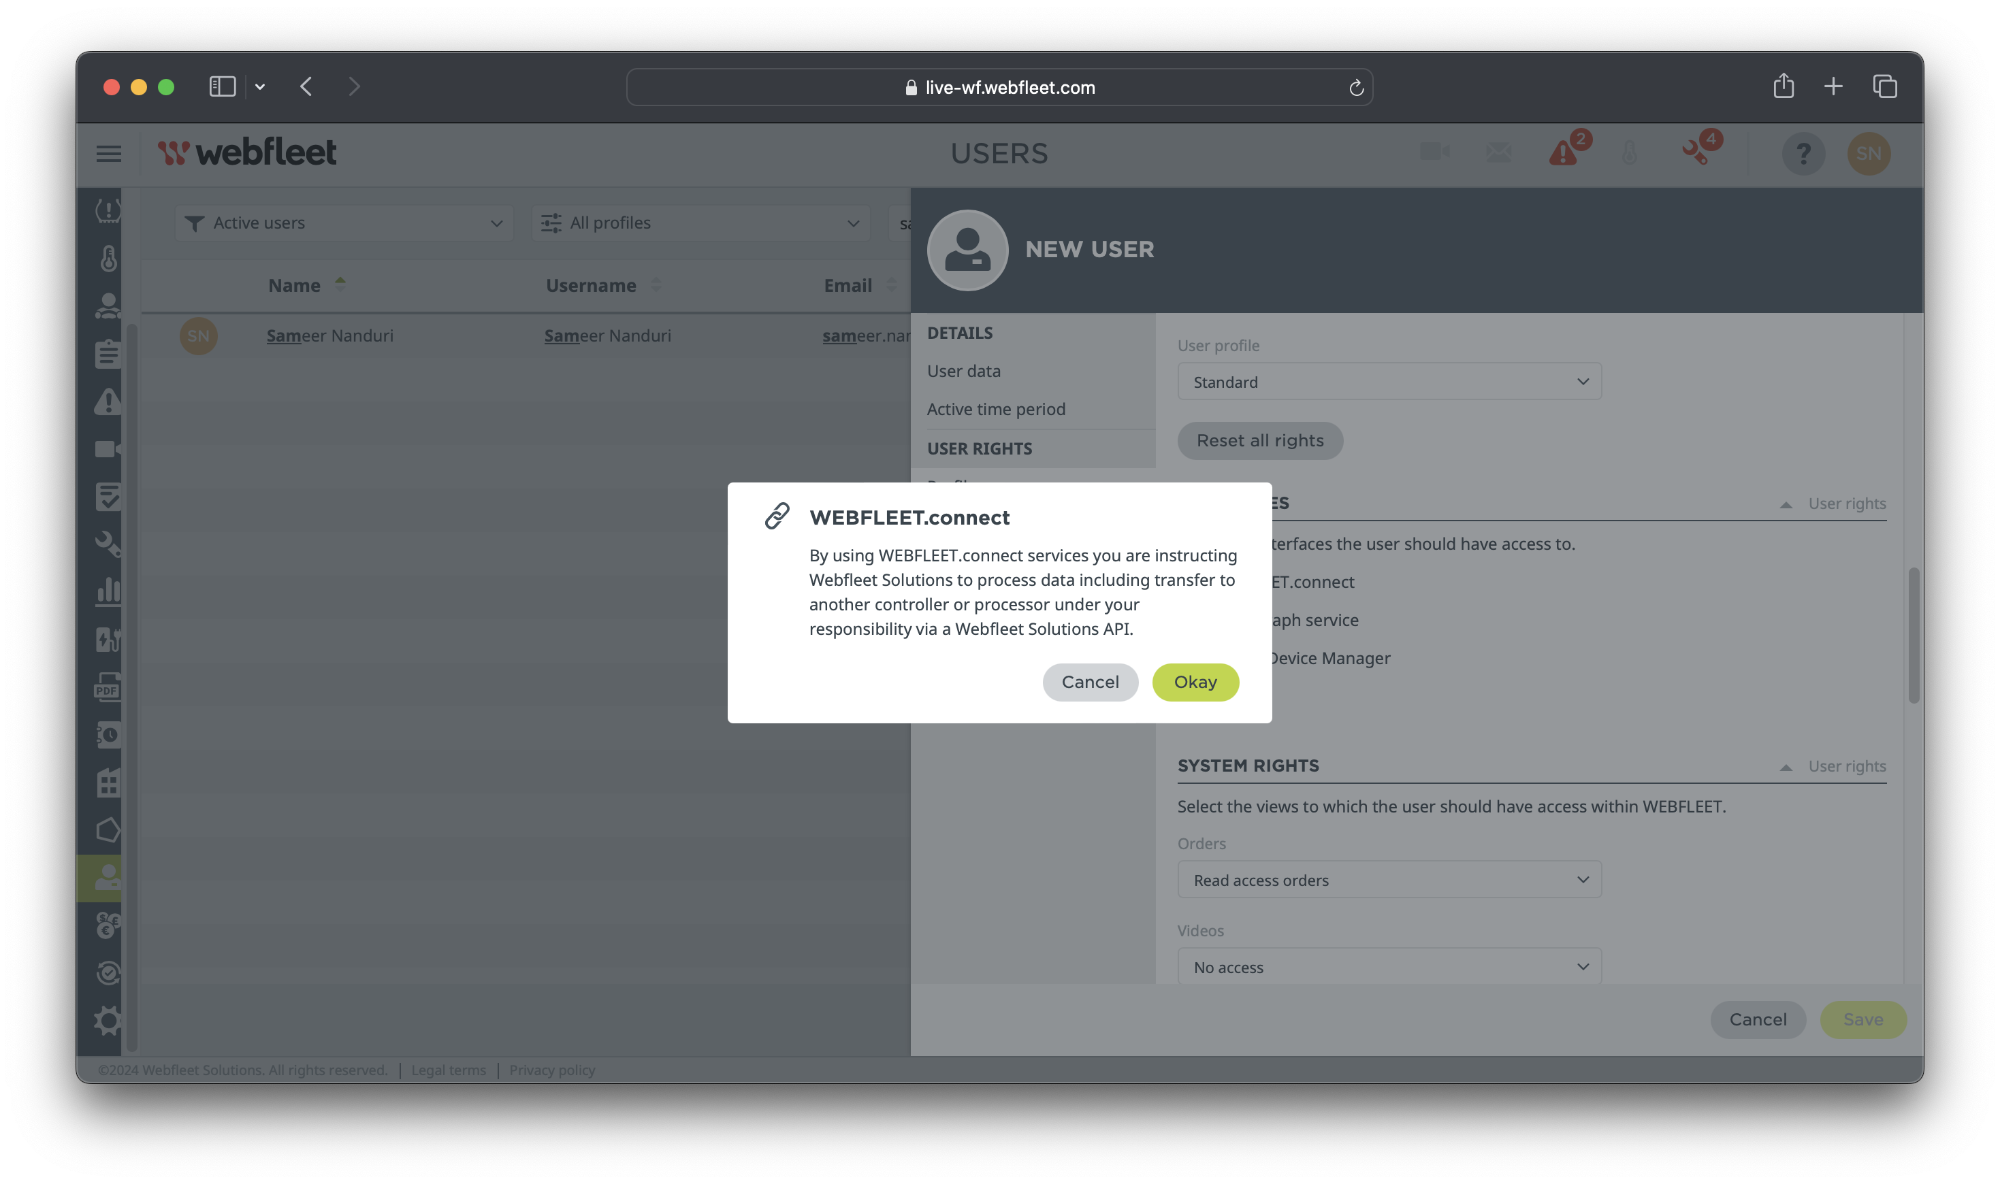Open the logbook clock sidebar icon
The image size is (2000, 1184).
108,735
